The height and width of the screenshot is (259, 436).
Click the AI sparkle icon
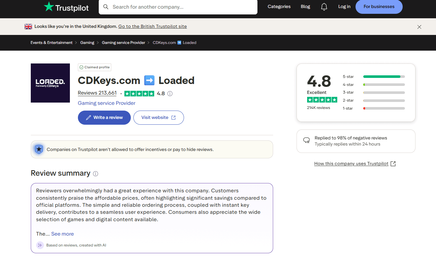[x=40, y=245]
